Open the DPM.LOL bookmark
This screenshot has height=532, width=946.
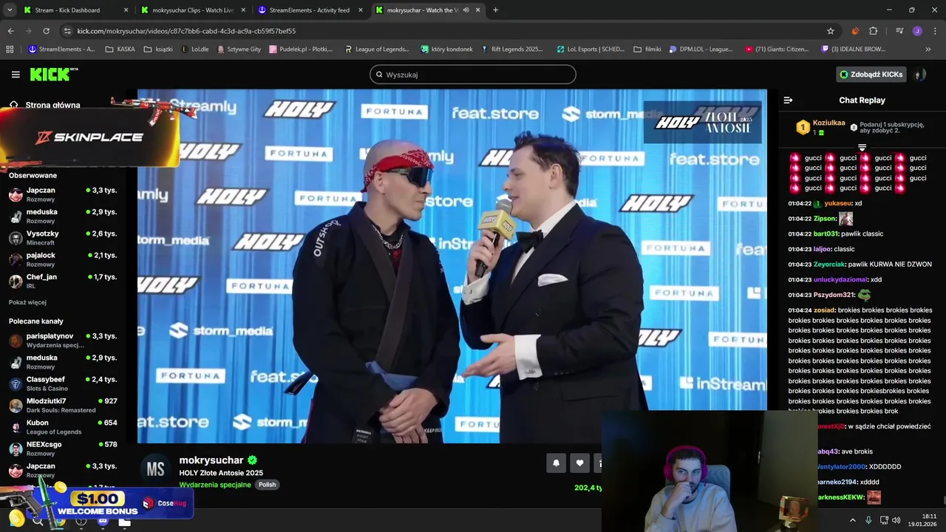point(701,50)
